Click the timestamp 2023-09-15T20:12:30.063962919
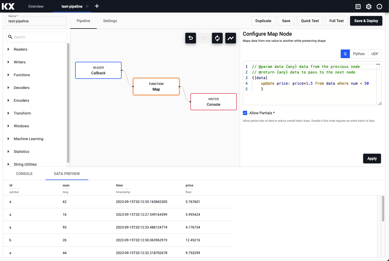Image resolution: width=389 pixels, height=261 pixels. click(x=142, y=240)
